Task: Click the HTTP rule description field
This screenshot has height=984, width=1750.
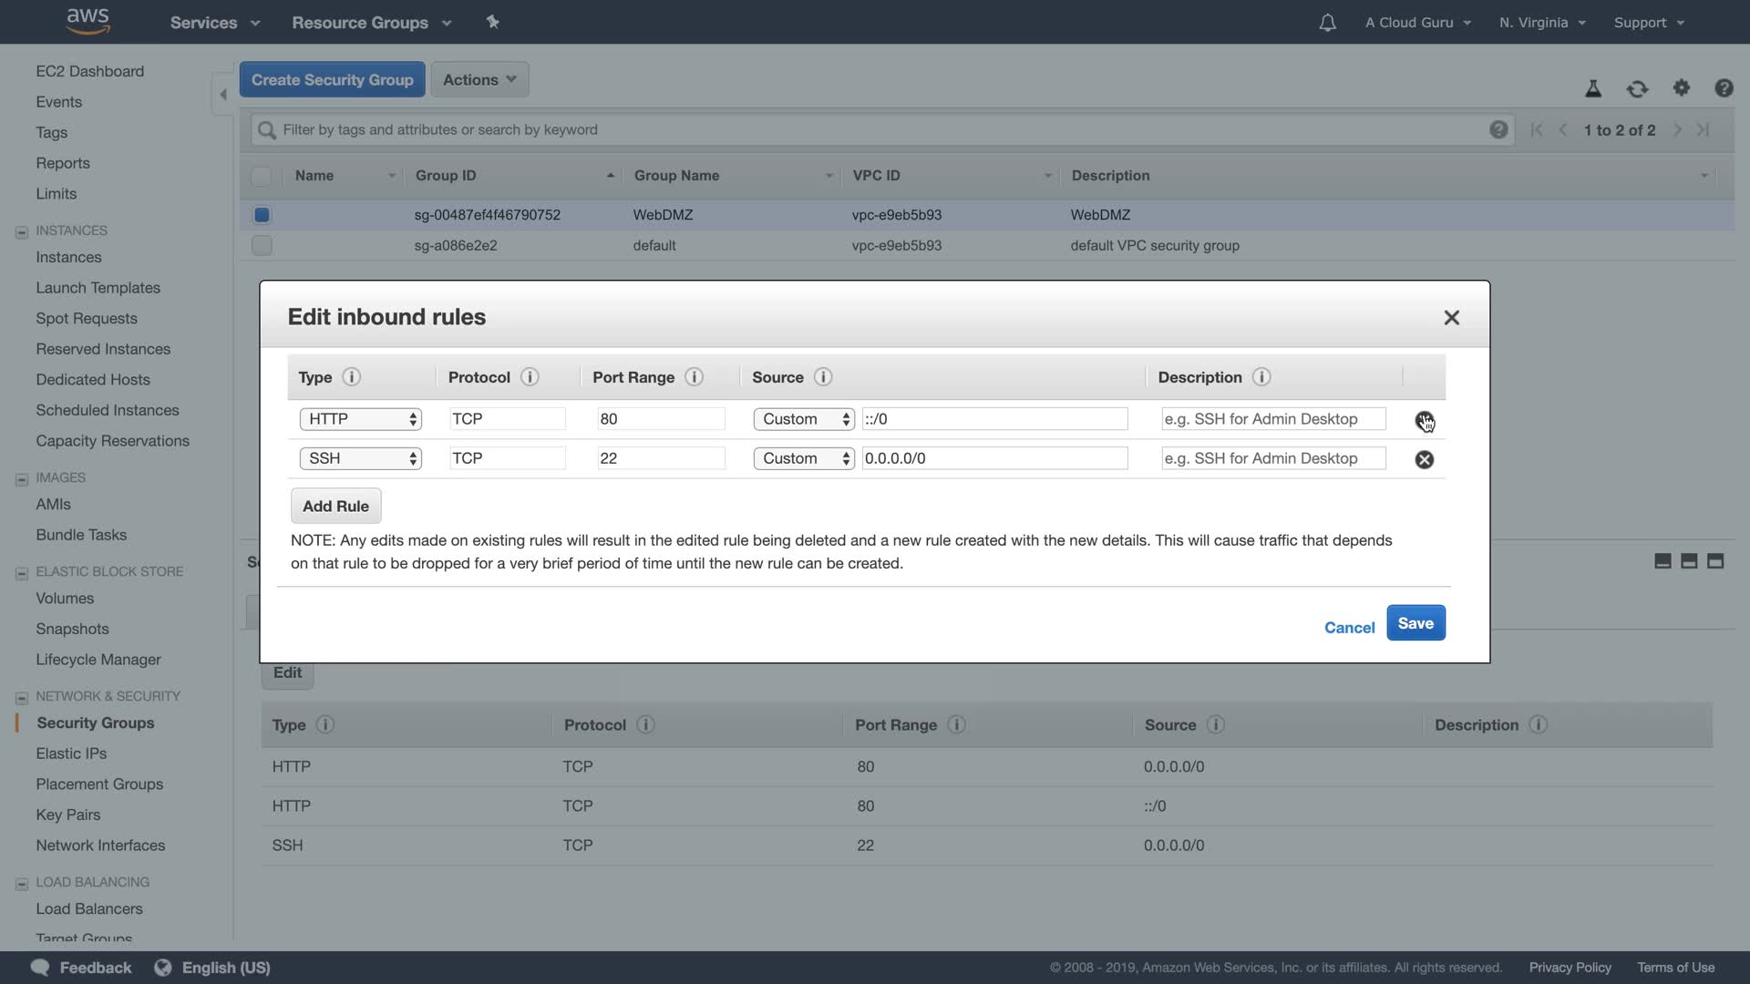Action: click(1272, 419)
